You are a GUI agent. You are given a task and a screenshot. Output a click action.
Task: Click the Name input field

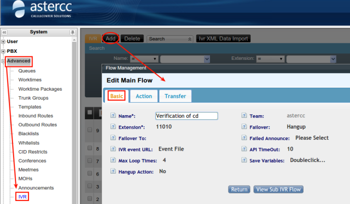pyautogui.click(x=186, y=116)
